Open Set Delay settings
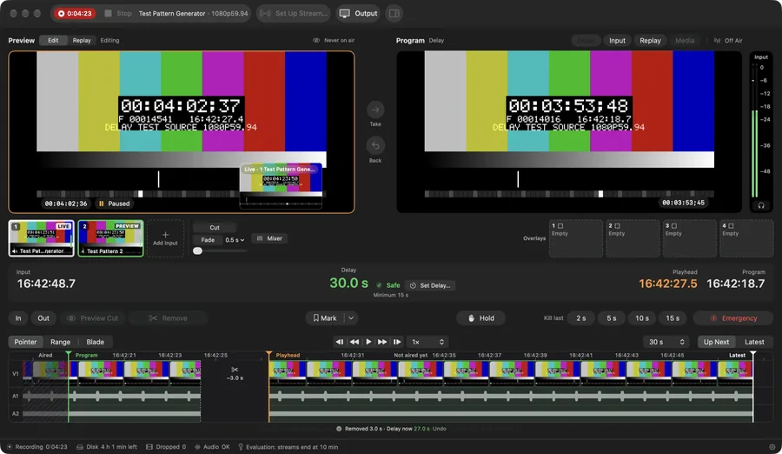782x454 pixels. tap(430, 285)
